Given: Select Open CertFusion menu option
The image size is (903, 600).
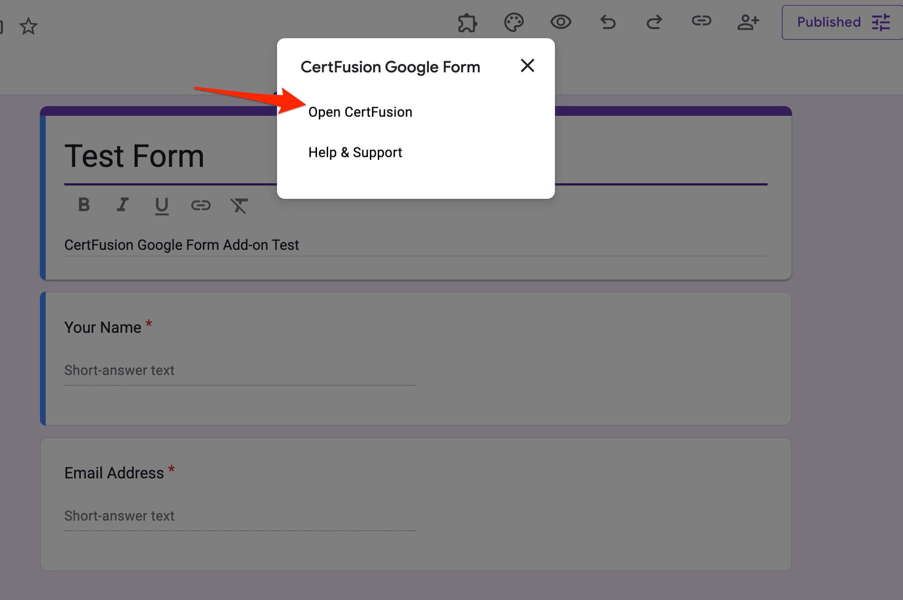Looking at the screenshot, I should point(360,112).
